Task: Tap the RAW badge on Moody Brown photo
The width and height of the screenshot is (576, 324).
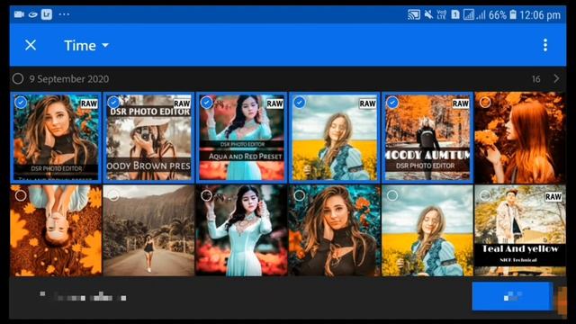Action: pyautogui.click(x=182, y=103)
